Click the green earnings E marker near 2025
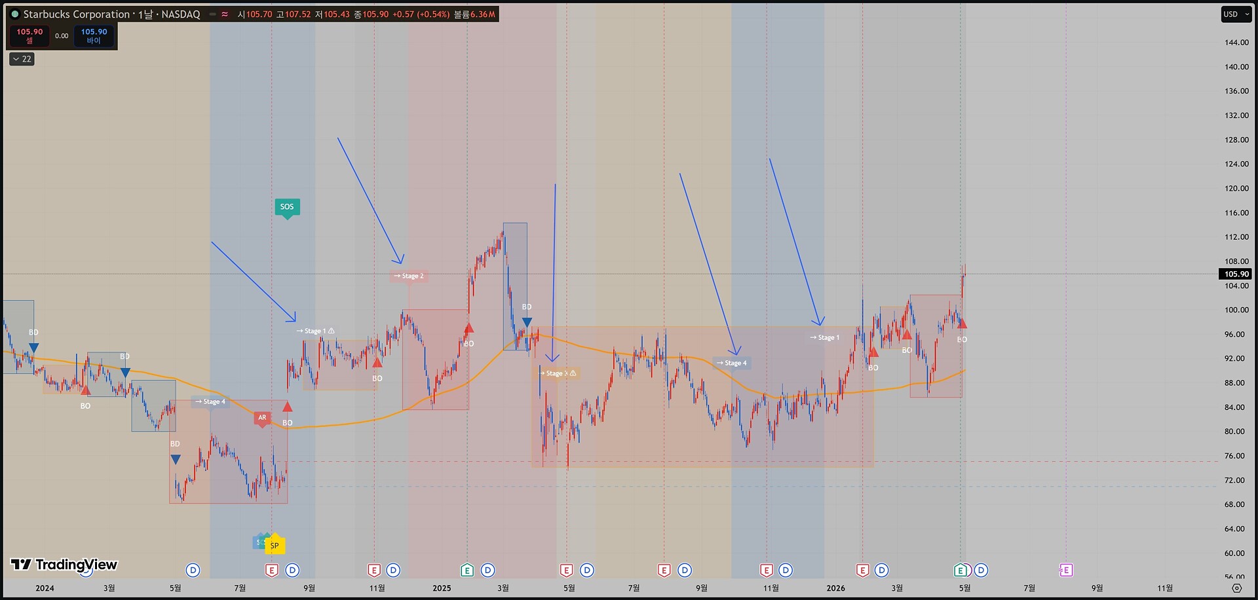 click(x=467, y=571)
